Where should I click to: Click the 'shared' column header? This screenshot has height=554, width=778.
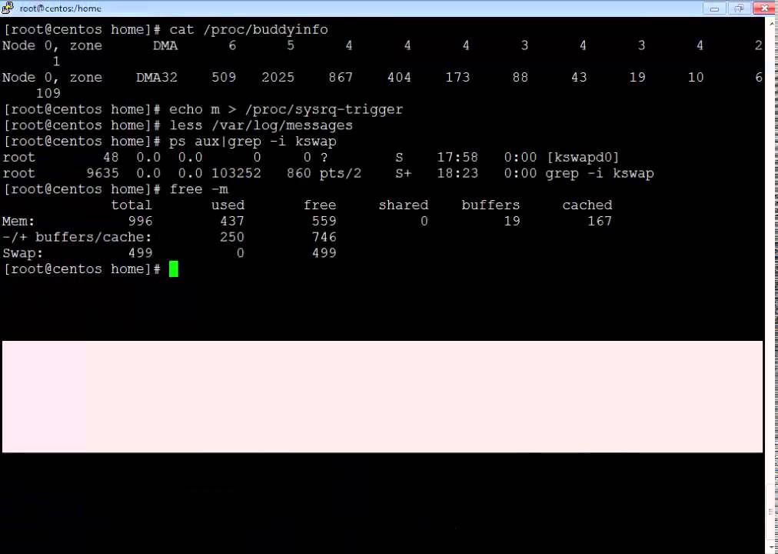click(x=404, y=205)
